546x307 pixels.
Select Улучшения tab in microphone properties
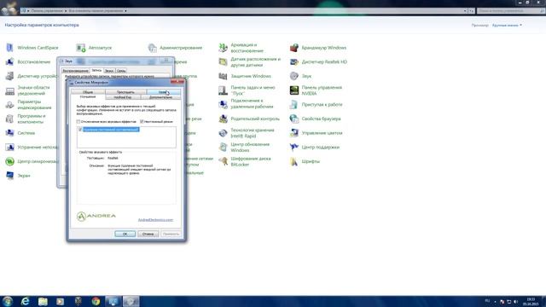click(x=88, y=96)
